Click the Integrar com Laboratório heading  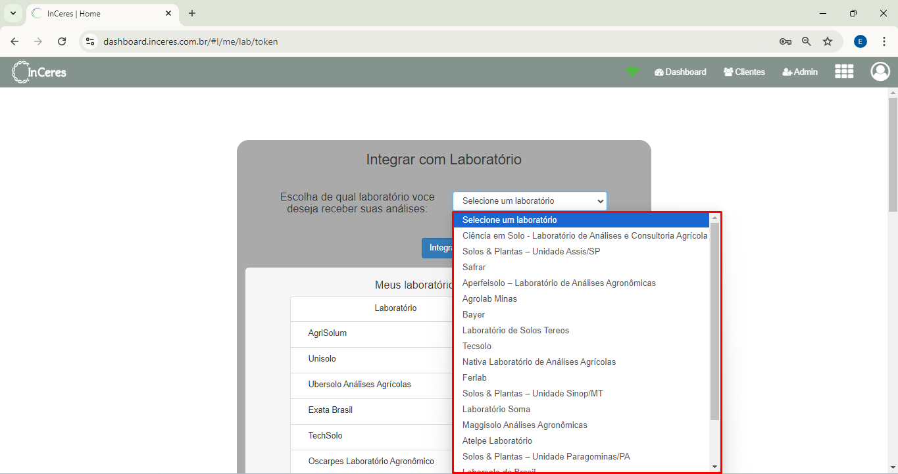pos(444,160)
